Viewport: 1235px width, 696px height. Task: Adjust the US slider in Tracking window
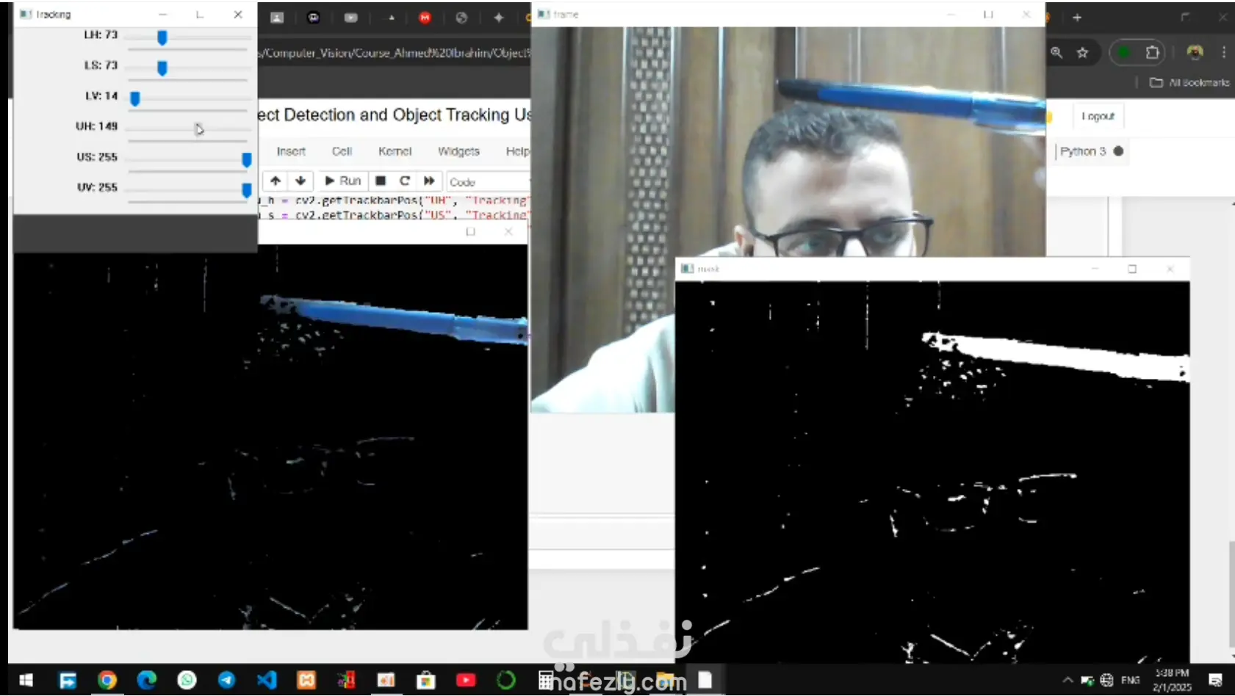coord(246,159)
